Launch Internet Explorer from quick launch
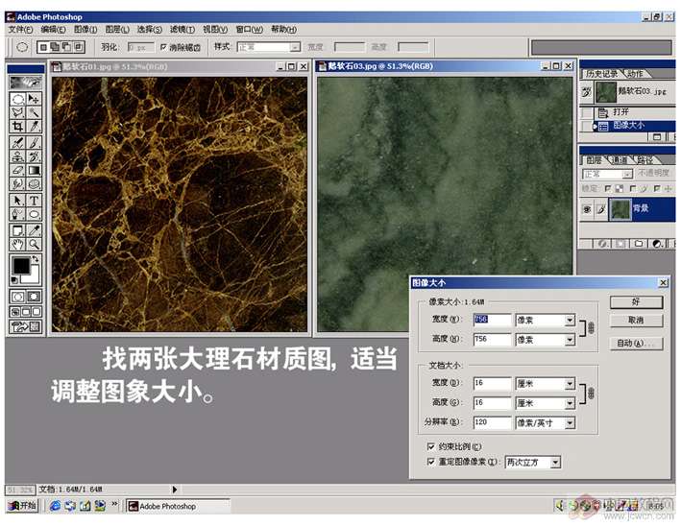681x526 pixels. click(55, 506)
